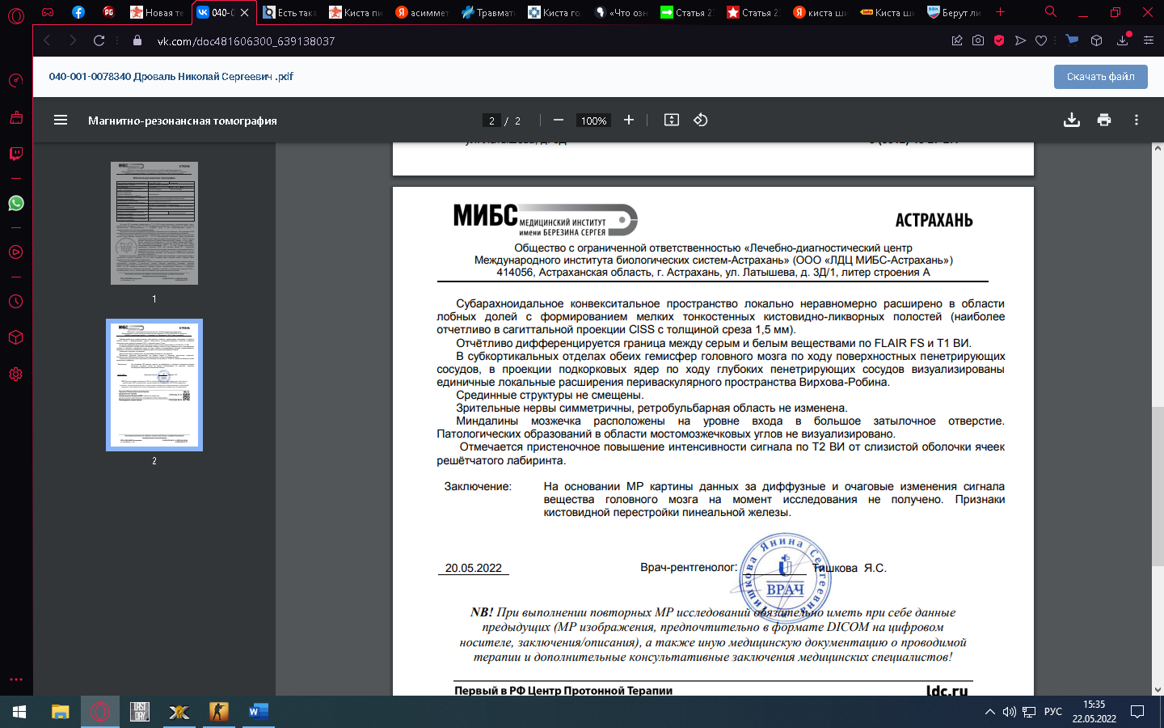Click the page number input field
The height and width of the screenshot is (728, 1164).
[x=491, y=121]
